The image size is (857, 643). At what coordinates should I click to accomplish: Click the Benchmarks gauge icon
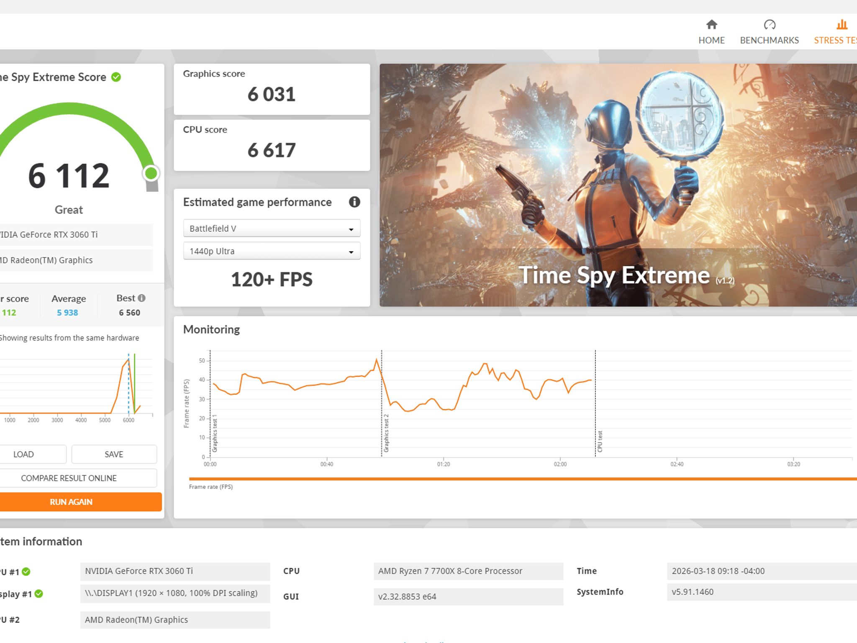(770, 25)
